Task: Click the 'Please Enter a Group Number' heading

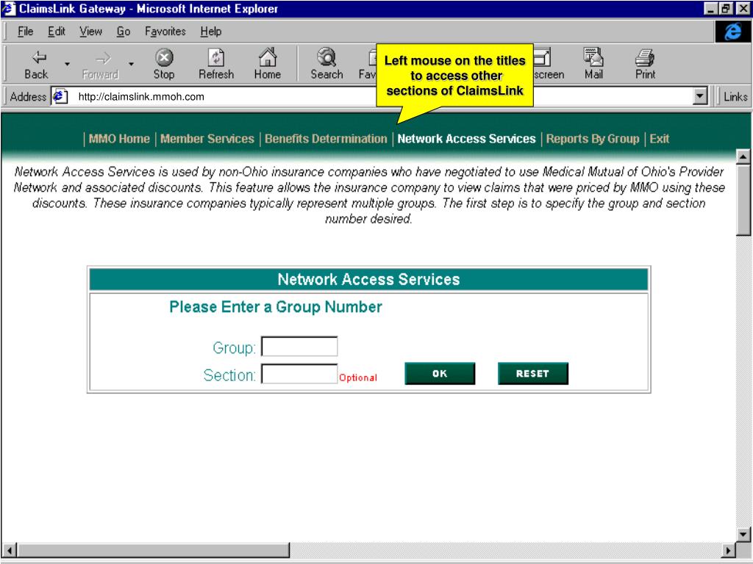Action: click(276, 307)
